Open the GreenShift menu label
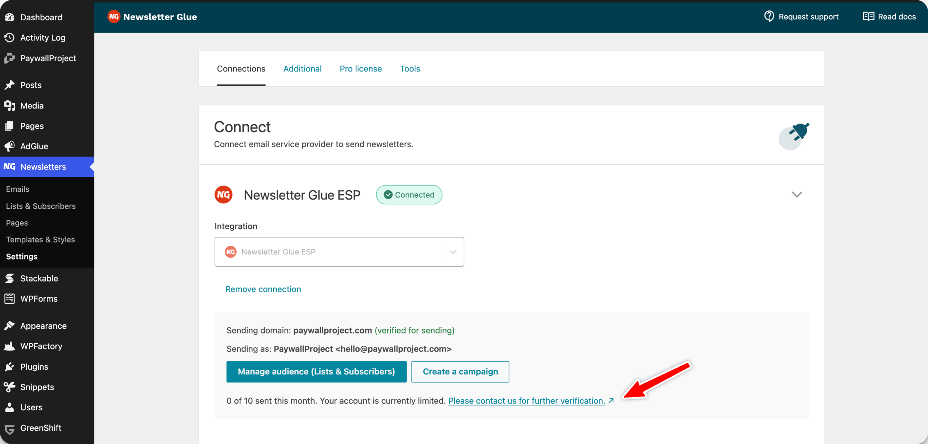Image resolution: width=928 pixels, height=444 pixels. (41, 428)
